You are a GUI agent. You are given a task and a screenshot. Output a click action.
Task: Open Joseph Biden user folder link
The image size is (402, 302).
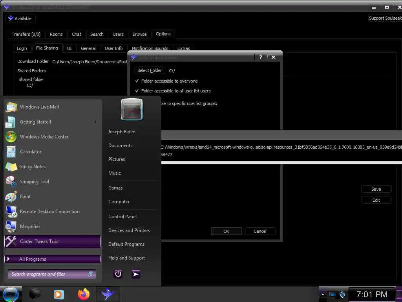tap(122, 131)
